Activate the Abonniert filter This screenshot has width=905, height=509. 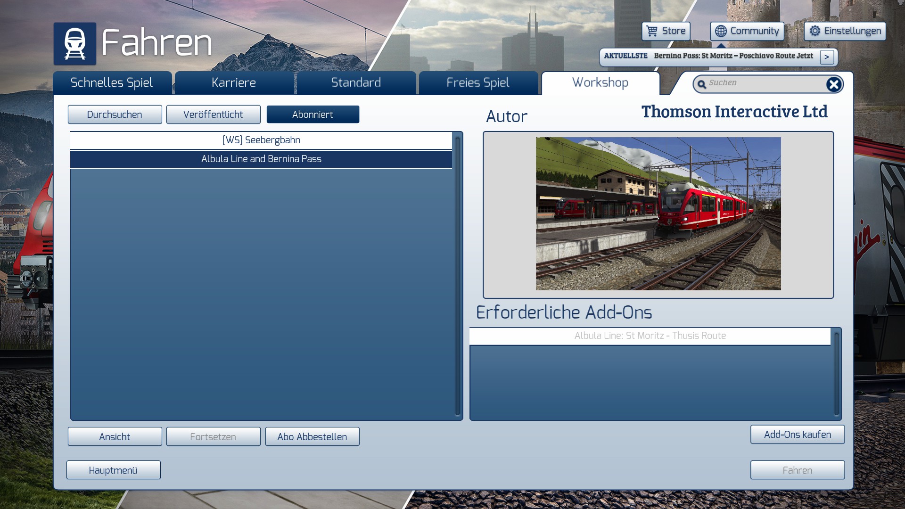click(x=313, y=115)
